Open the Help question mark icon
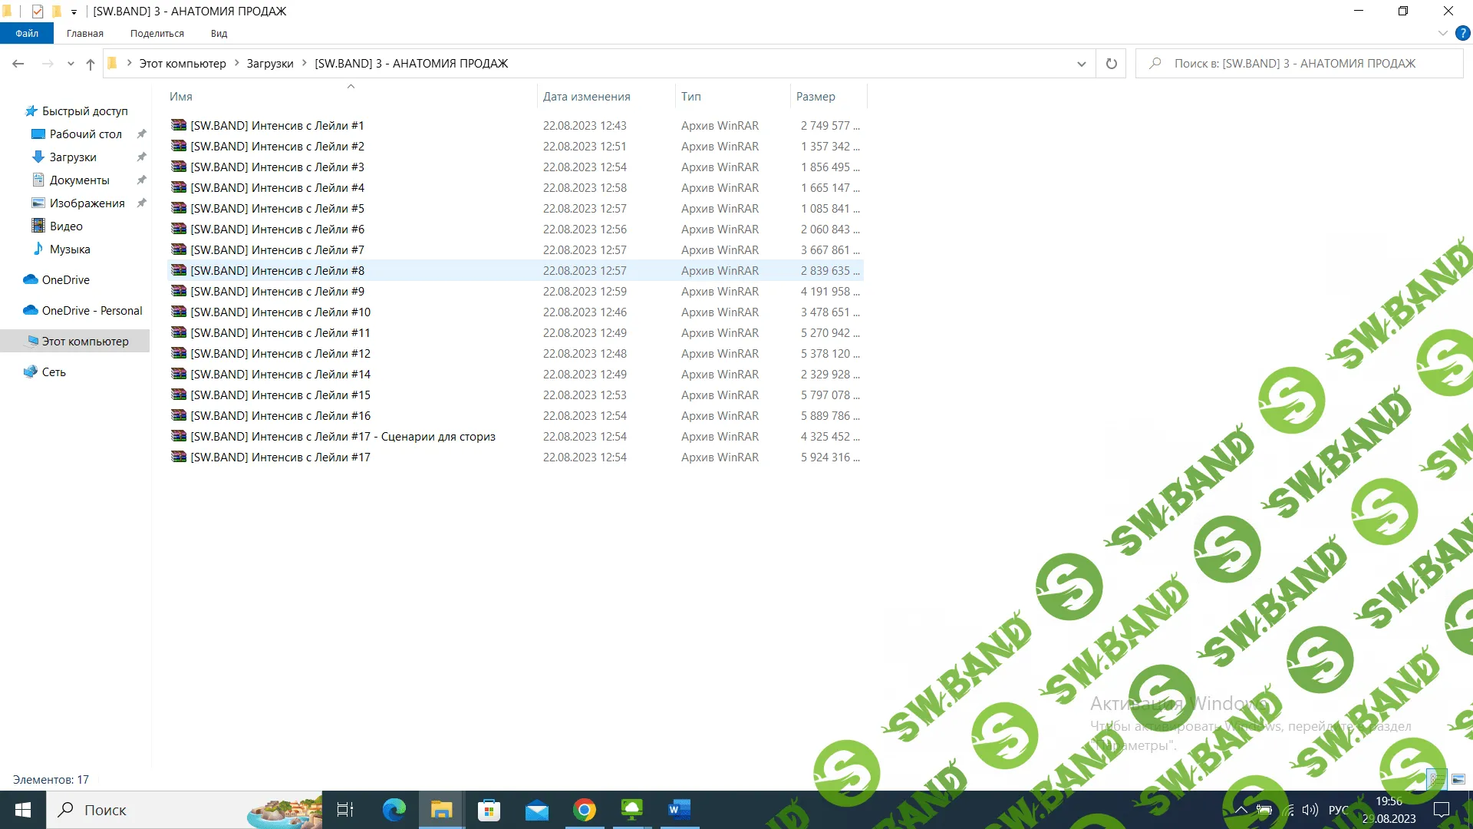Image resolution: width=1473 pixels, height=829 pixels. point(1462,33)
